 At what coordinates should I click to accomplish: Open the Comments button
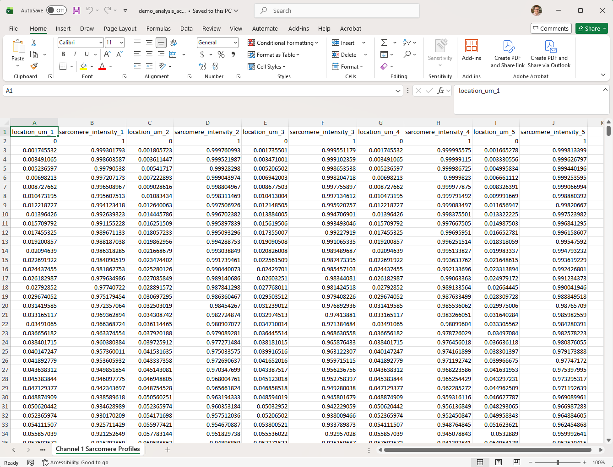pyautogui.click(x=551, y=28)
